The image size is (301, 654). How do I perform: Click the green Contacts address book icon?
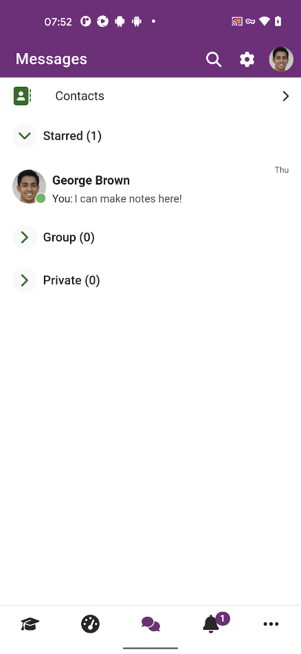[x=22, y=96]
